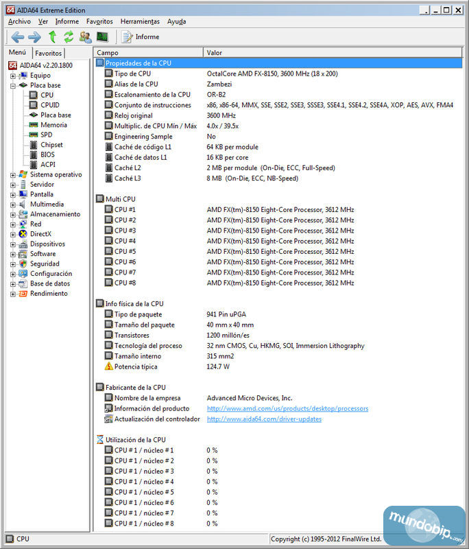The image size is (469, 549).
Task: Open the Favoritos menu in menu bar
Action: pos(99,21)
